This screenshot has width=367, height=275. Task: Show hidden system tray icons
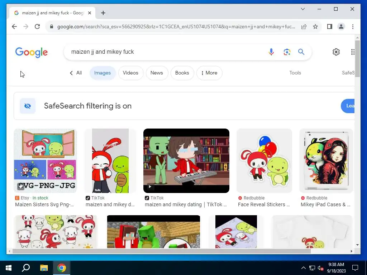coord(303,268)
